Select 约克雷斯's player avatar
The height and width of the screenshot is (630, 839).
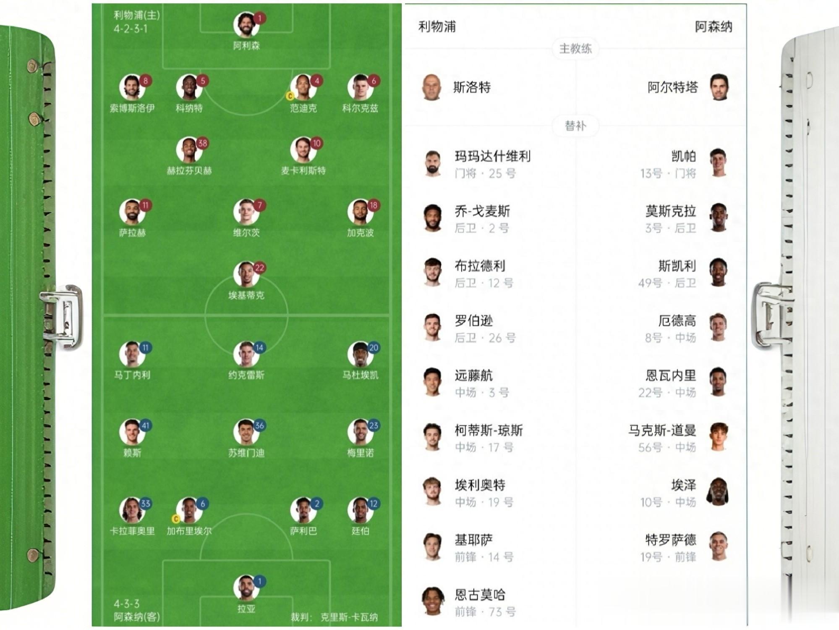point(246,354)
